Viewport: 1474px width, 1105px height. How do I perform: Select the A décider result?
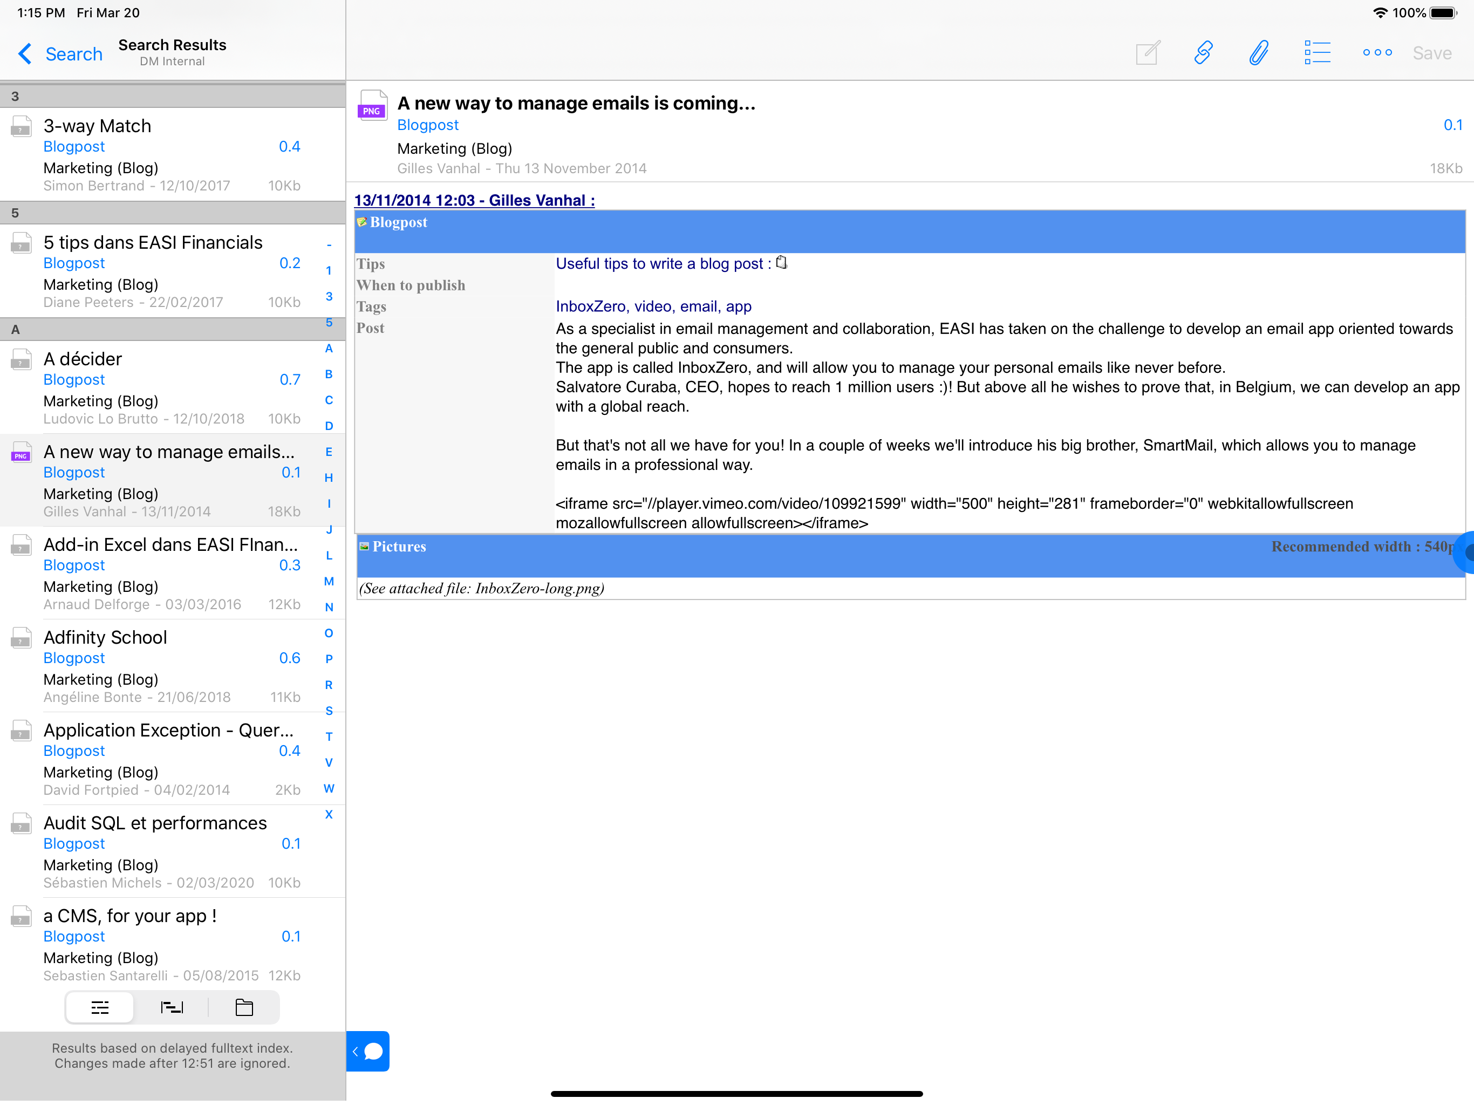[173, 388]
